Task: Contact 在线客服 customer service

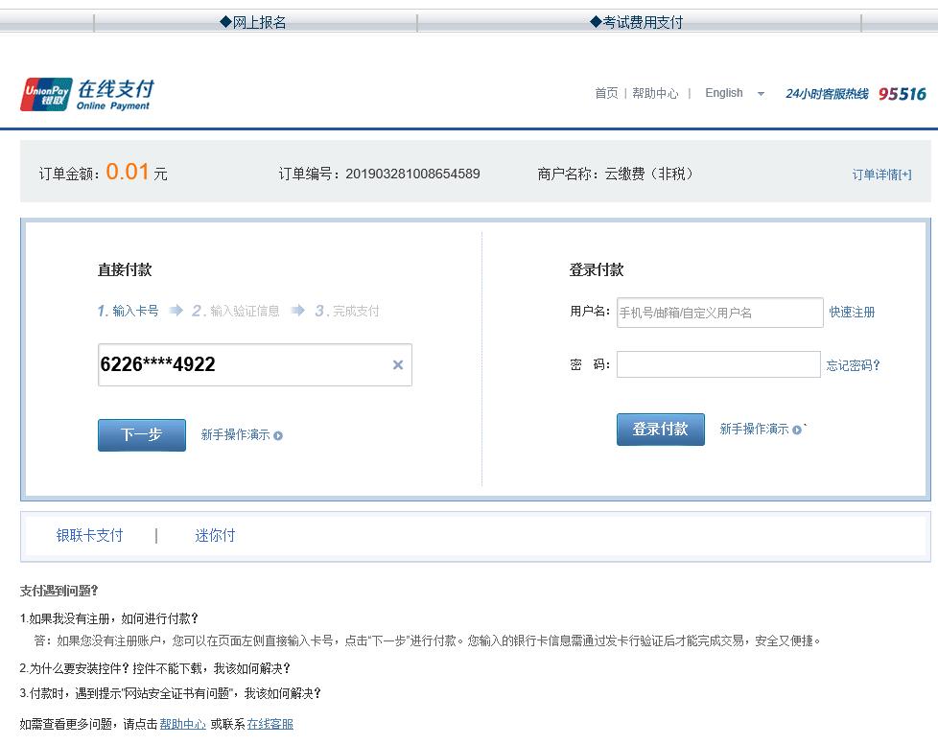Action: 270,724
